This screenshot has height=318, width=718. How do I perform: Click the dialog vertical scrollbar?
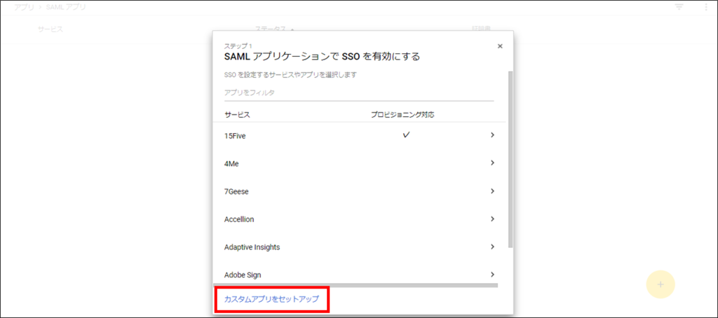click(x=510, y=159)
